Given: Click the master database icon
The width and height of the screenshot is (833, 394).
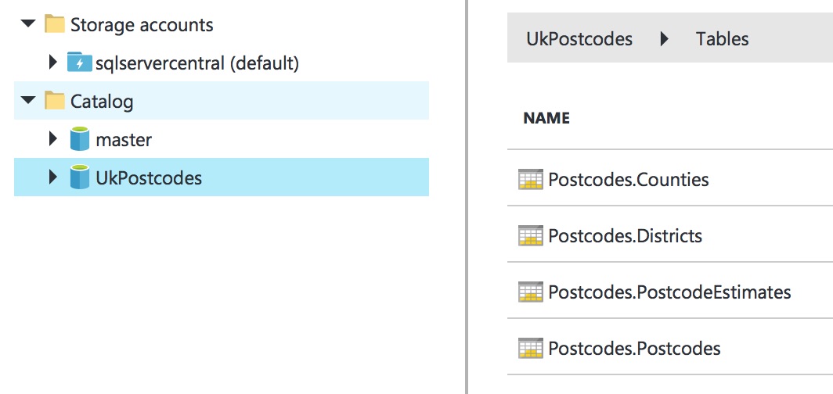Looking at the screenshot, I should coord(79,140).
